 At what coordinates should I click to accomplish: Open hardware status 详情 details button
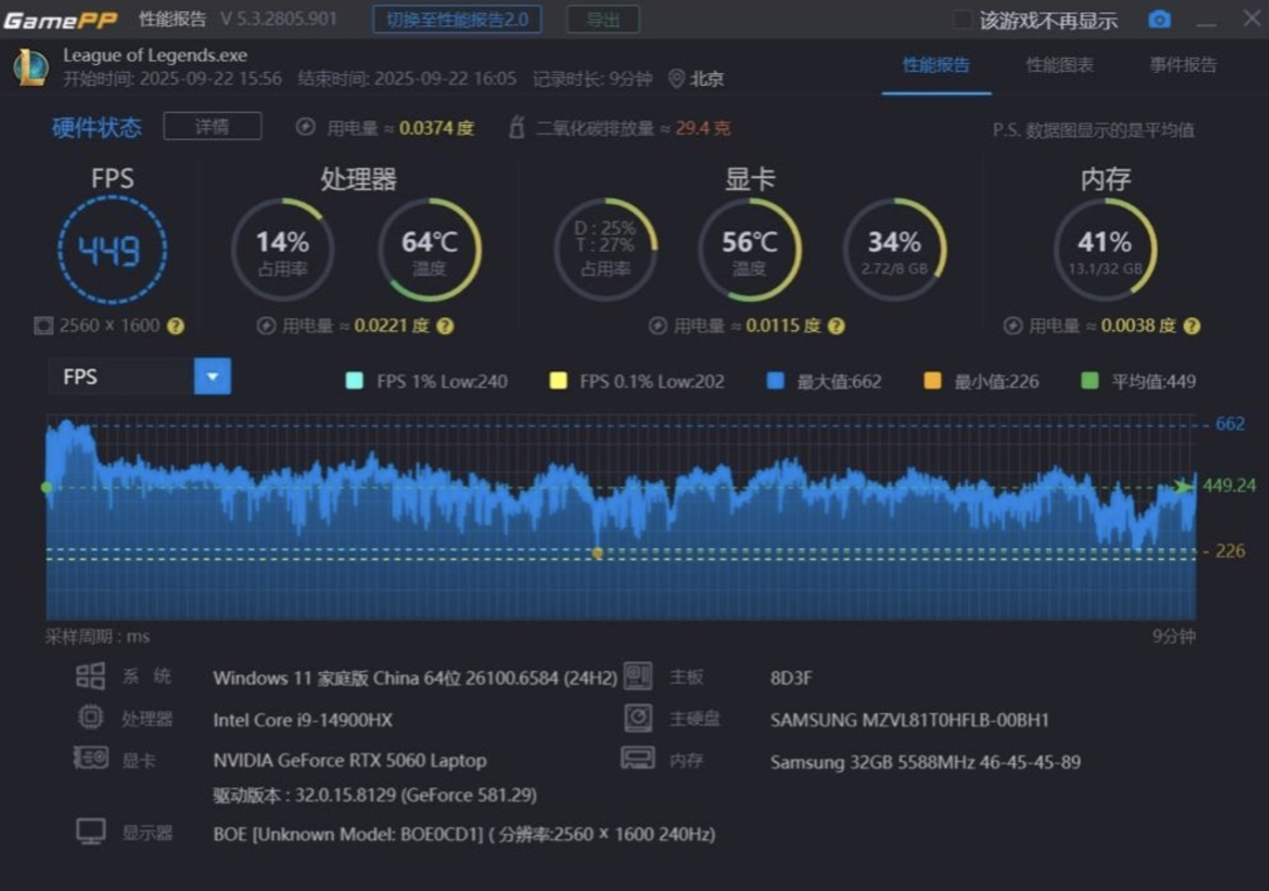pyautogui.click(x=212, y=126)
